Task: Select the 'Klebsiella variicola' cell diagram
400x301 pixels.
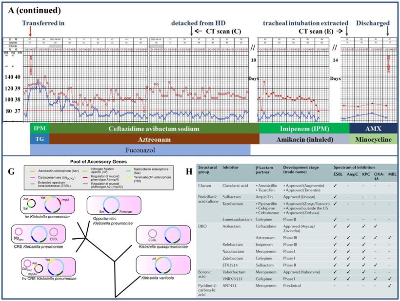Action: (x=163, y=265)
